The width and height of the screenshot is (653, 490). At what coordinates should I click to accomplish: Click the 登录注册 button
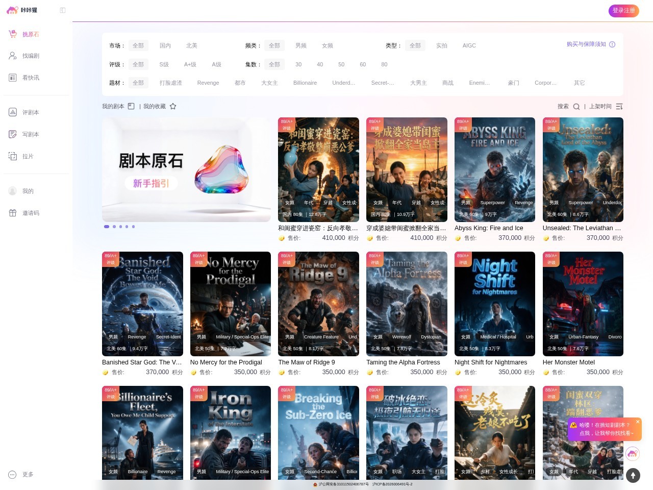[x=624, y=11]
